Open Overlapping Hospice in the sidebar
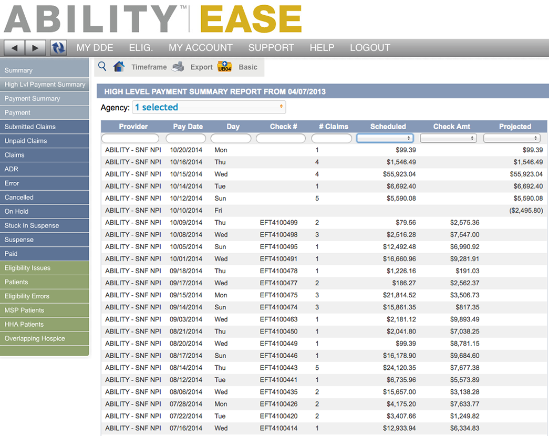 pyautogui.click(x=45, y=339)
